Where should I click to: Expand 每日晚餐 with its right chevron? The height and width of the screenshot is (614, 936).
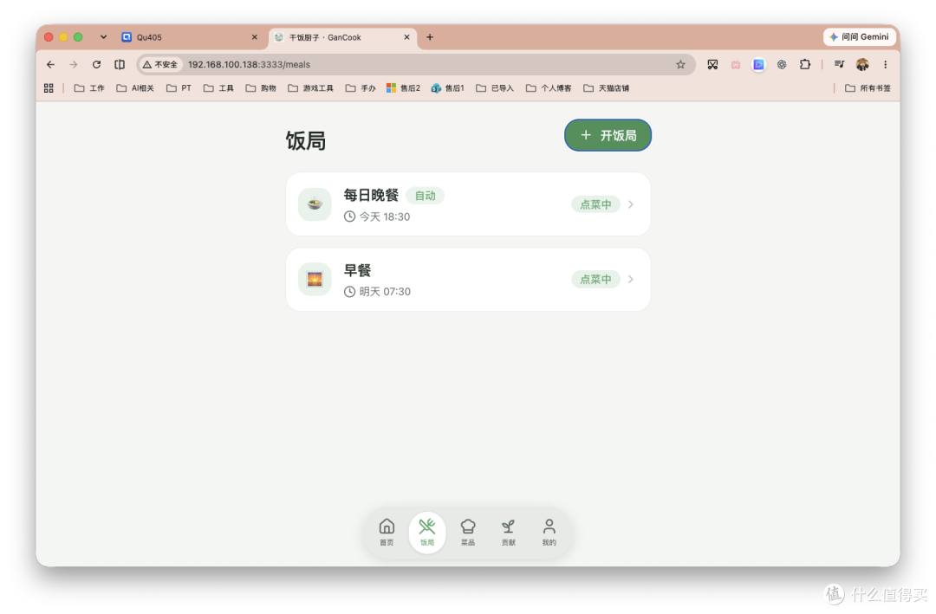(631, 204)
